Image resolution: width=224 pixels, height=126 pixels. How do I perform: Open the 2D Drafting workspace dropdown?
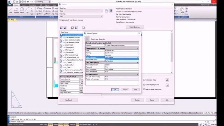[x=43, y=1]
